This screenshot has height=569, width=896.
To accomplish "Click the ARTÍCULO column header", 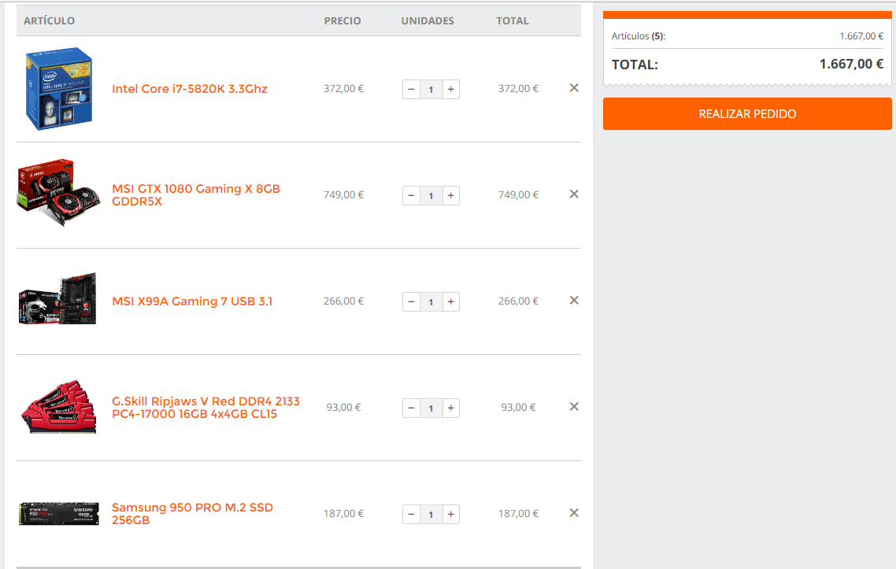I will click(x=49, y=20).
